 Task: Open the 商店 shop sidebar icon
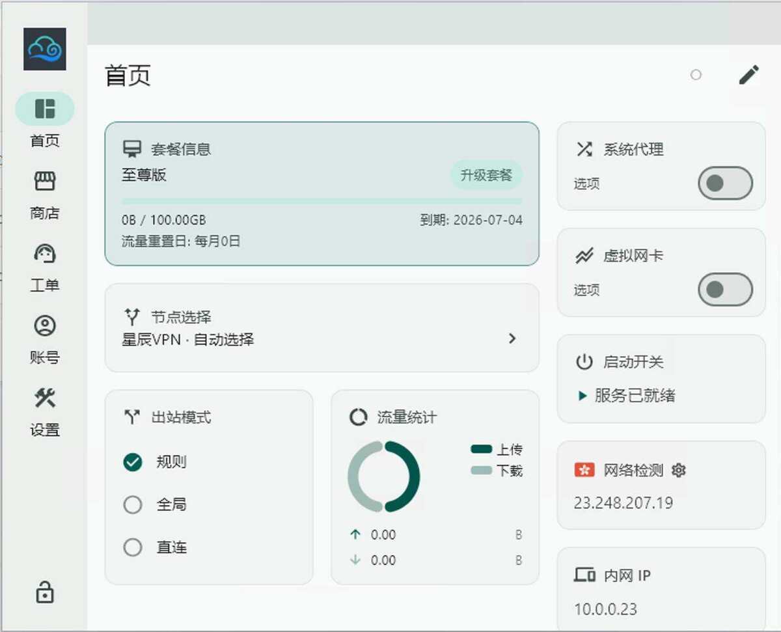click(45, 181)
